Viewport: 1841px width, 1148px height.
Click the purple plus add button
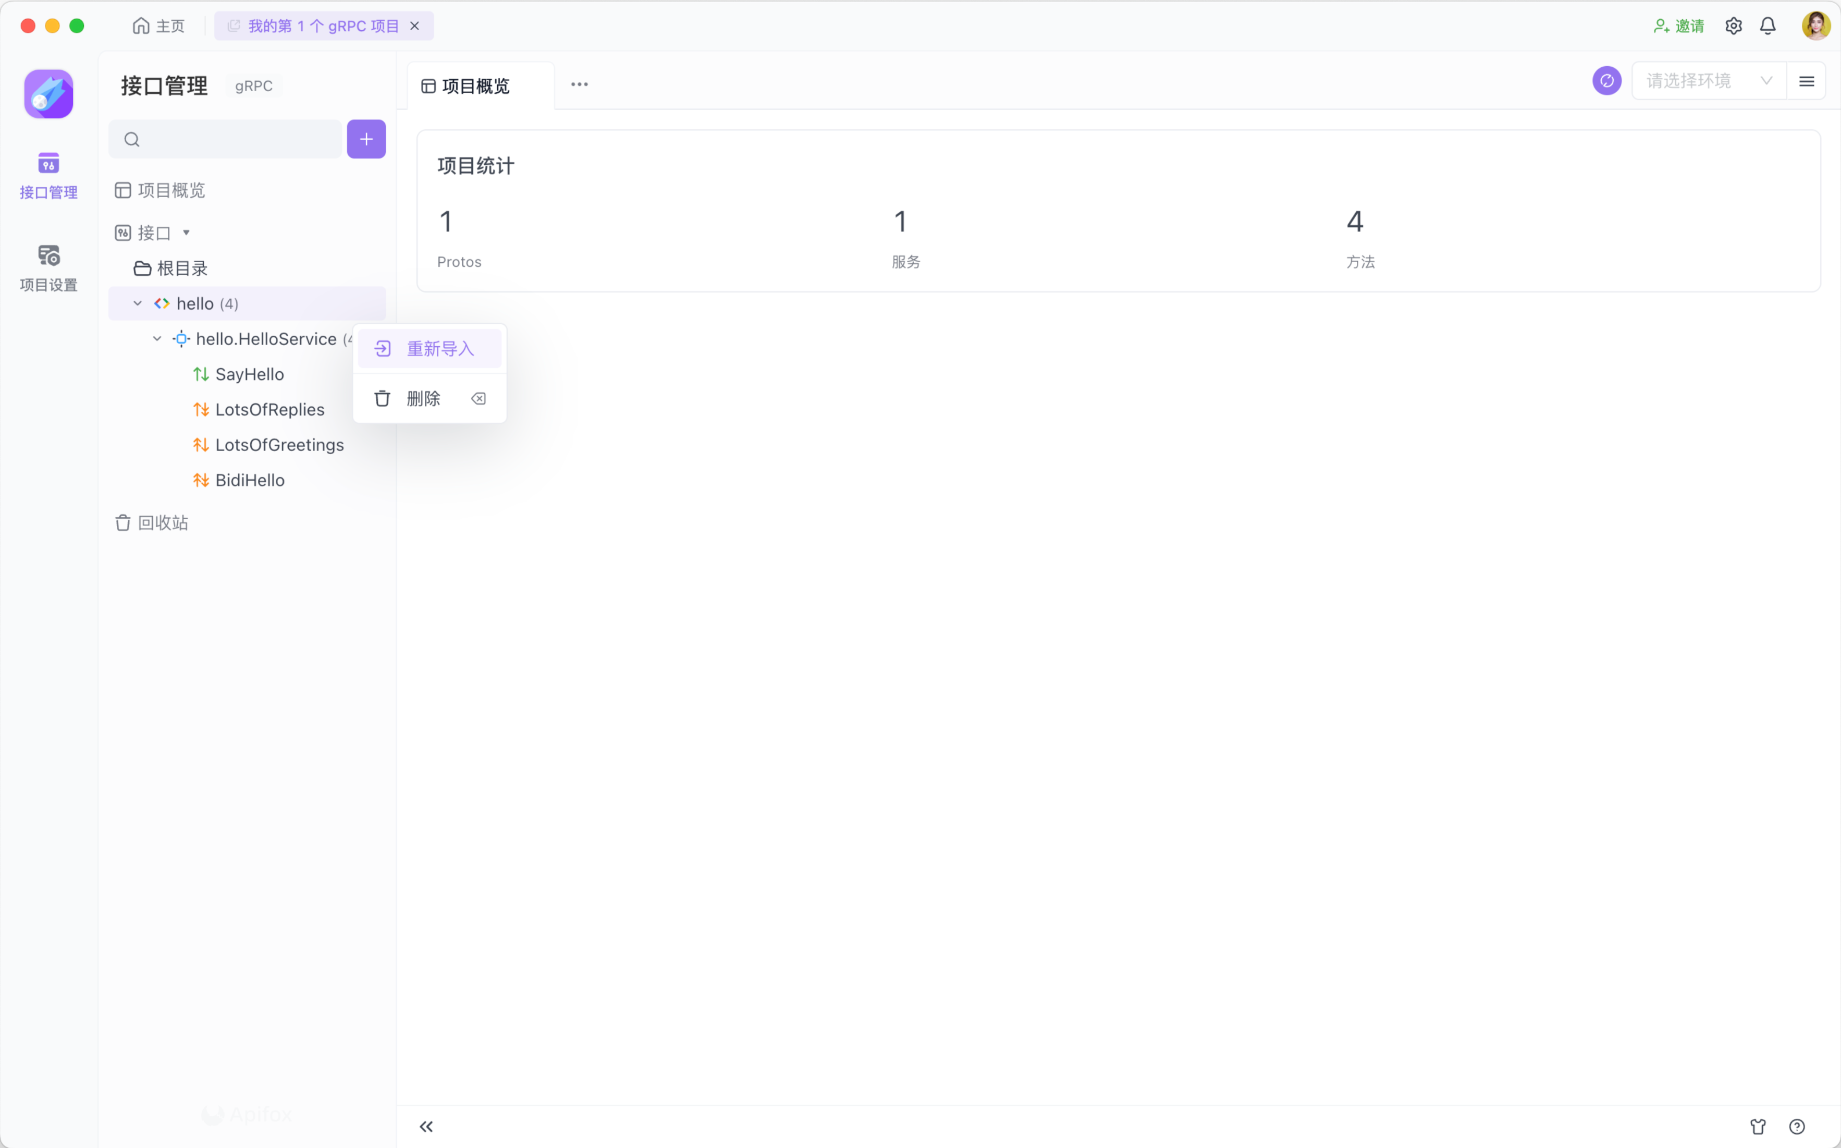[366, 139]
